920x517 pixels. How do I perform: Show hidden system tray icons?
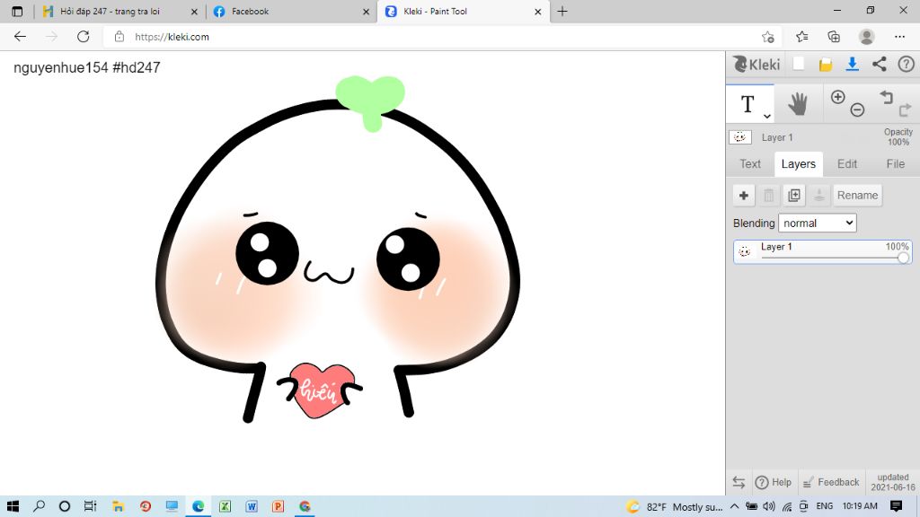pyautogui.click(x=734, y=506)
